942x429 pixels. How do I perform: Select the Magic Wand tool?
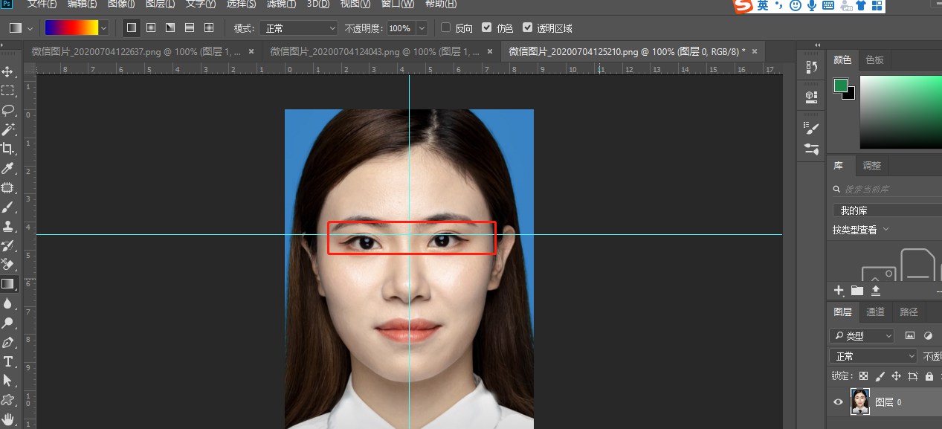point(8,129)
